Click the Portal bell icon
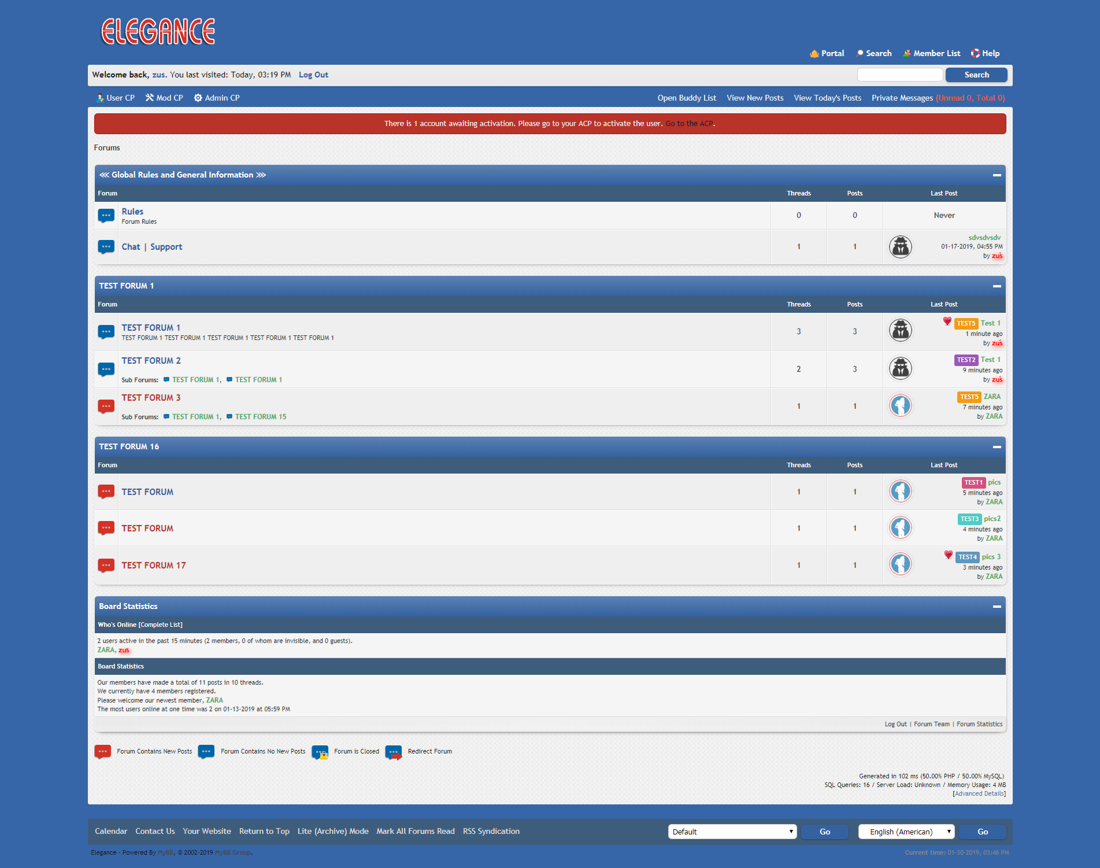Screen dimensions: 1100x868 pos(814,53)
